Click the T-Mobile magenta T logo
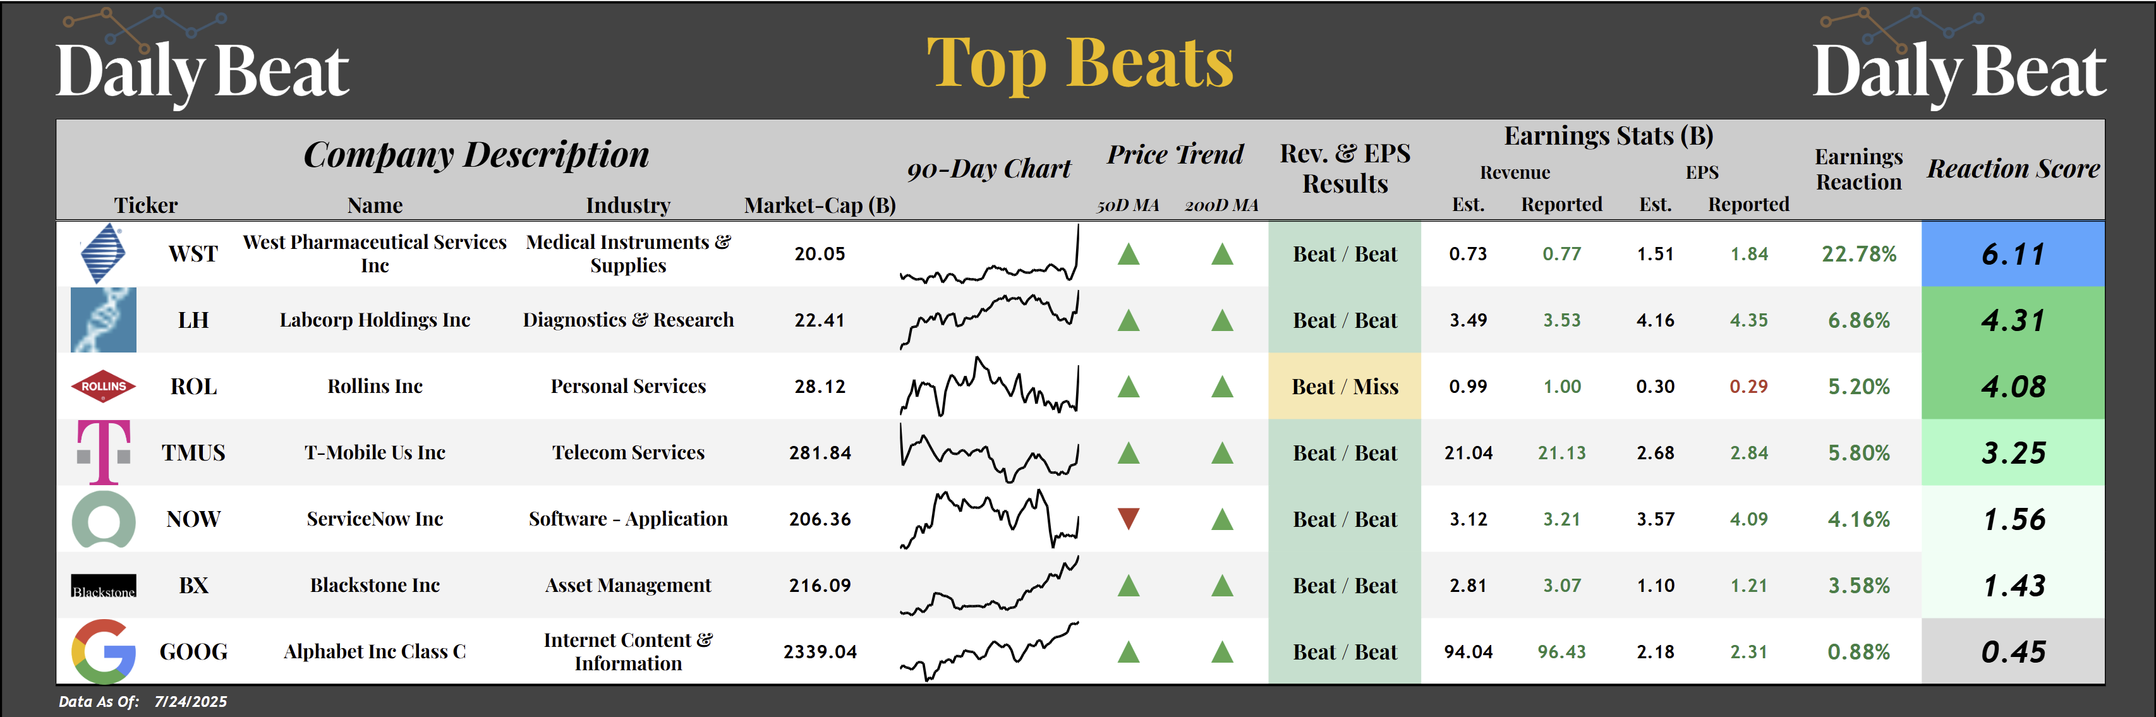 click(x=103, y=452)
